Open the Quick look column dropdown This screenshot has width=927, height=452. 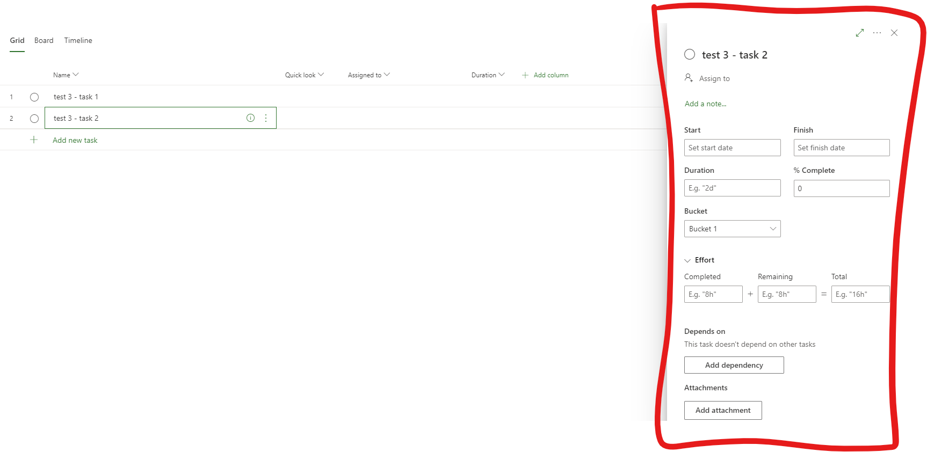pos(305,75)
